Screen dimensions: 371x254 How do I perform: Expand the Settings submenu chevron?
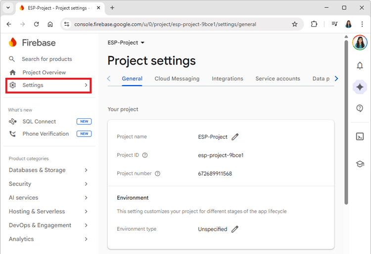(86, 85)
